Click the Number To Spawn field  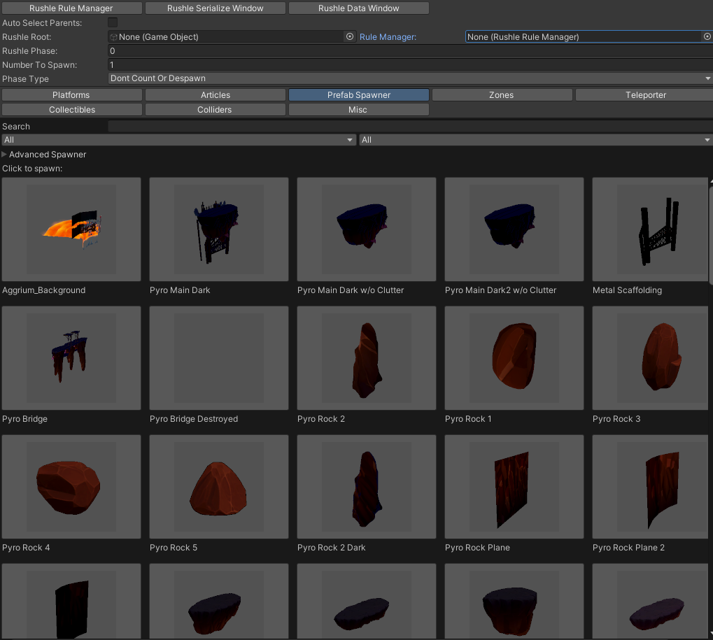point(410,65)
